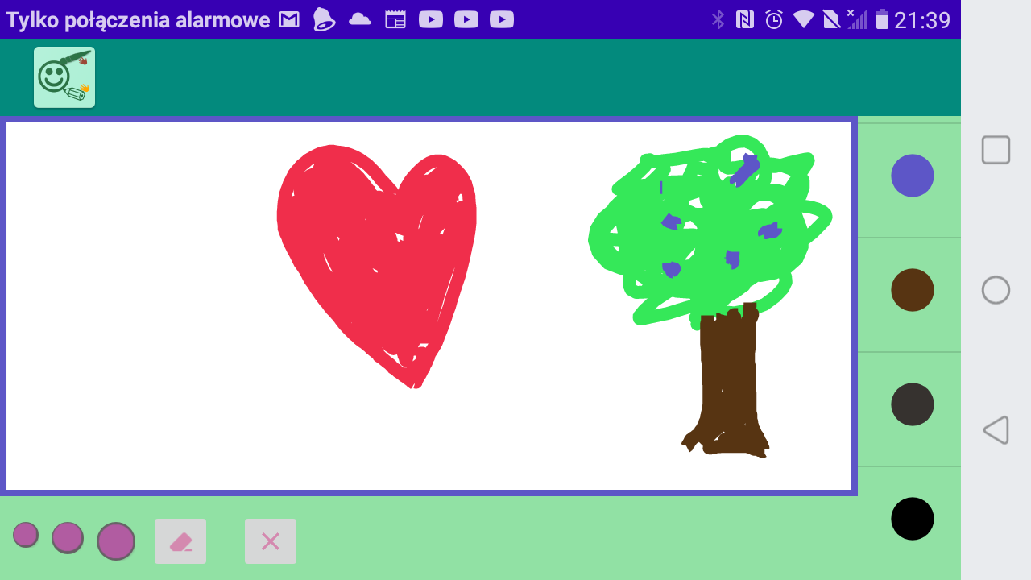Image resolution: width=1031 pixels, height=580 pixels.
Task: Tap the Bluetooth status icon
Action: pos(718,19)
